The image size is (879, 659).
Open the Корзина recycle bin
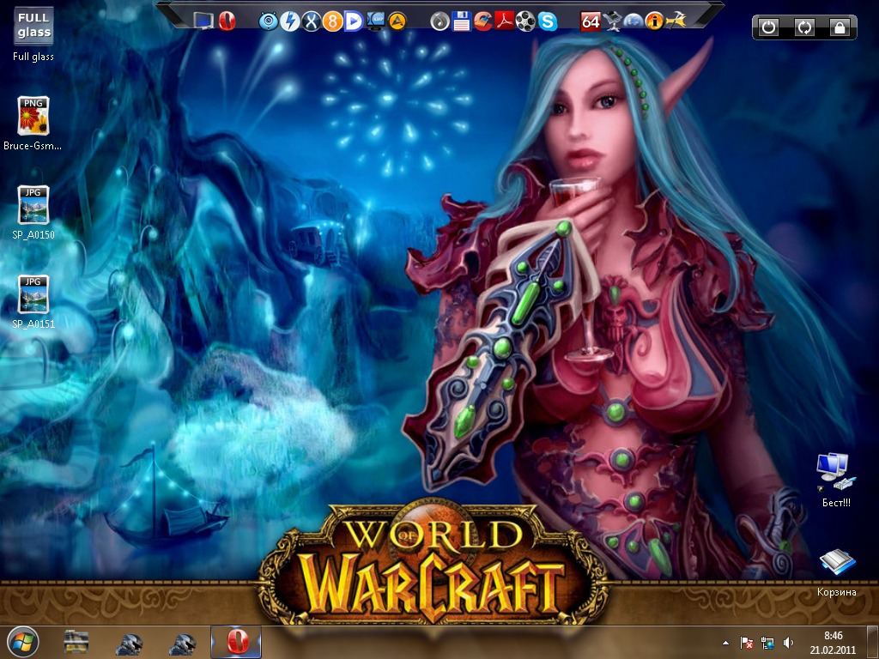click(836, 571)
